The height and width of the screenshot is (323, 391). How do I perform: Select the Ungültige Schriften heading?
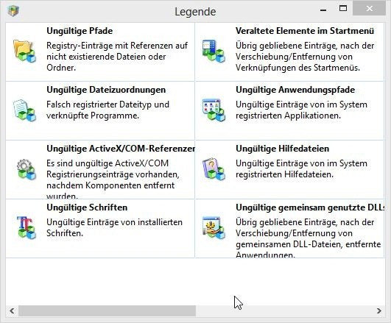click(87, 207)
